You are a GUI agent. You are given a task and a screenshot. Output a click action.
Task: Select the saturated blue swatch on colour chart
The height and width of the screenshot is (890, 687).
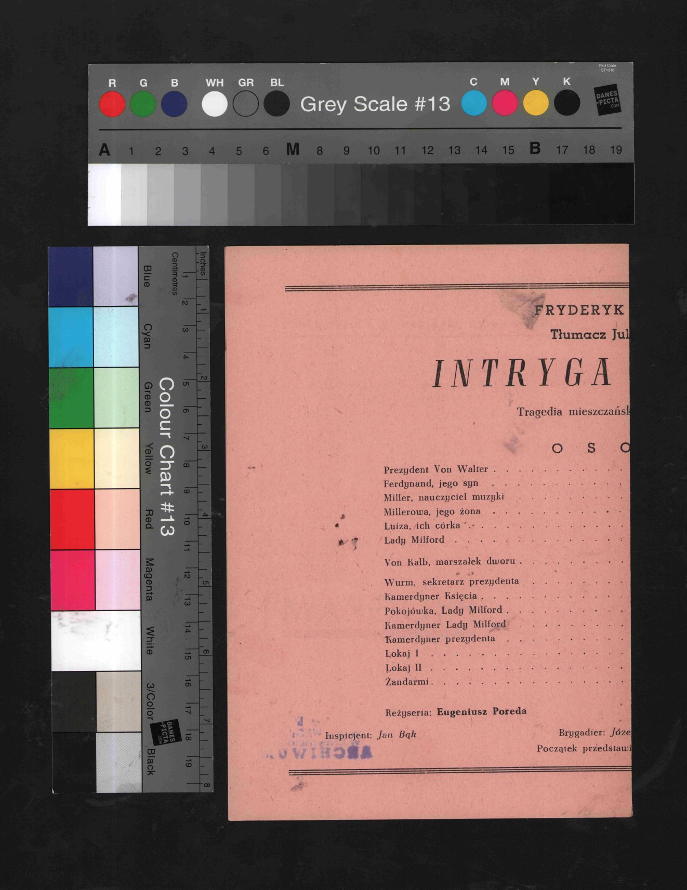(x=71, y=276)
